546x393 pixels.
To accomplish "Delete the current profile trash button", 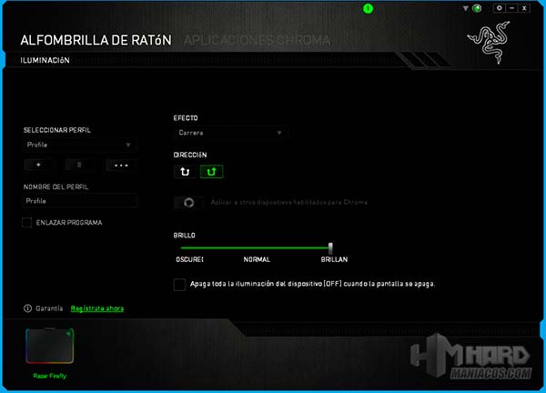I will [x=79, y=165].
